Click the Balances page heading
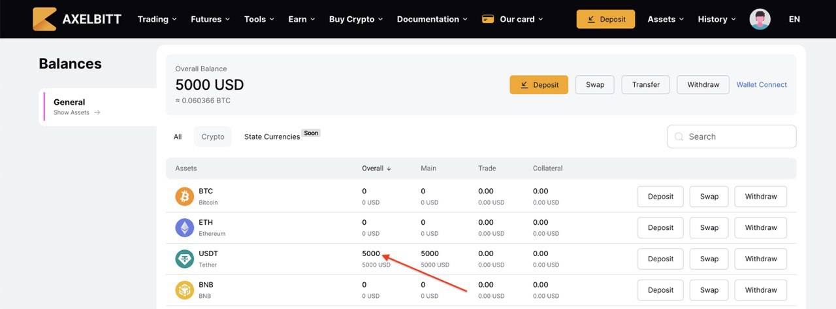 pos(71,63)
